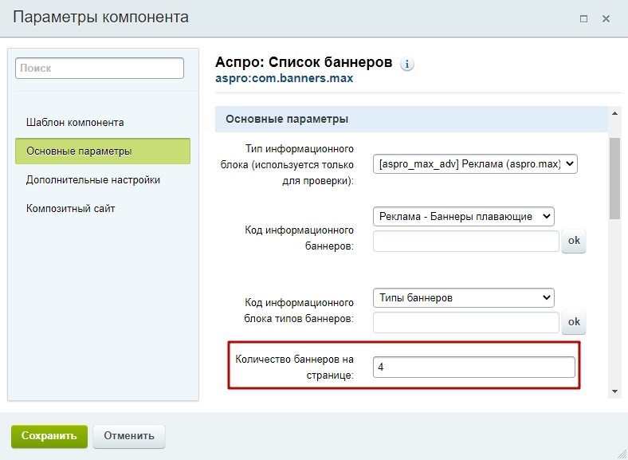
Task: Click the Отменить button
Action: tap(129, 436)
